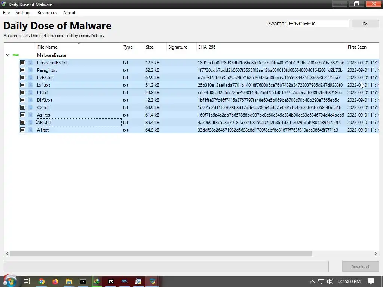Click SHA-256 hash starting with 33ddf98a
The width and height of the screenshot is (383, 287).
click(x=268, y=130)
